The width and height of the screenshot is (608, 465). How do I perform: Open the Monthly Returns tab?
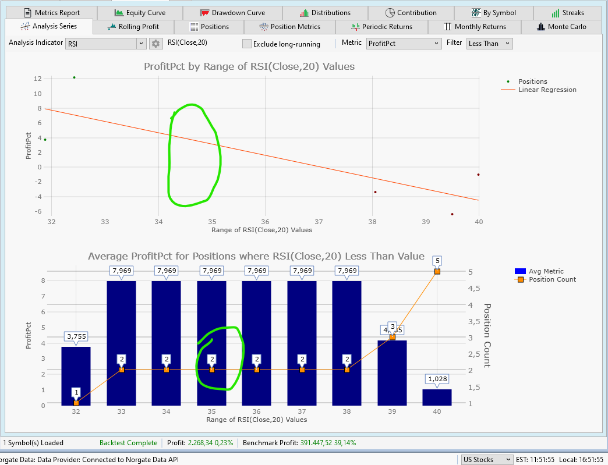(474, 27)
